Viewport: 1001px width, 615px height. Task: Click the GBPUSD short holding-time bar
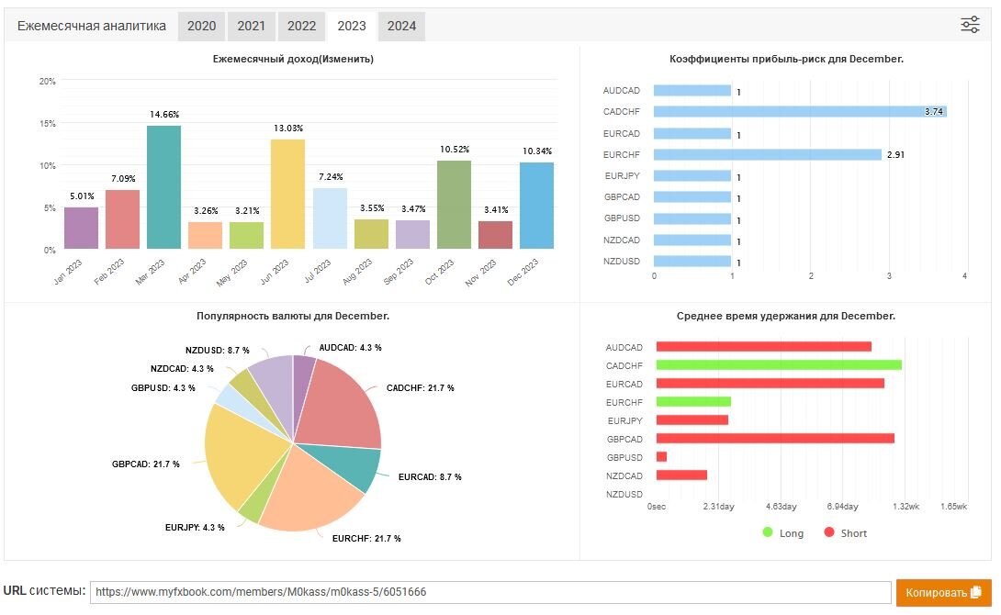(x=661, y=457)
